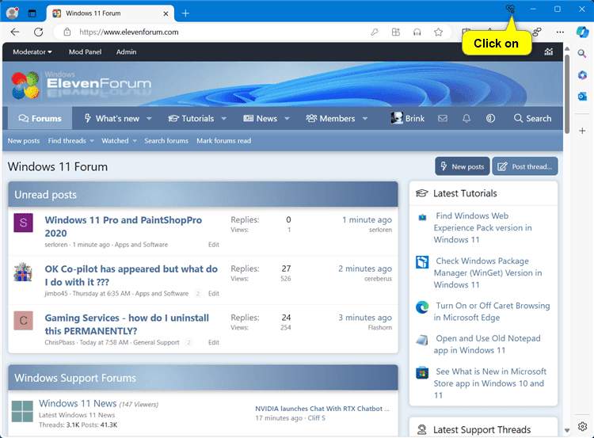Click the Browser essentials heart icon
594x438 pixels.
(x=510, y=9)
